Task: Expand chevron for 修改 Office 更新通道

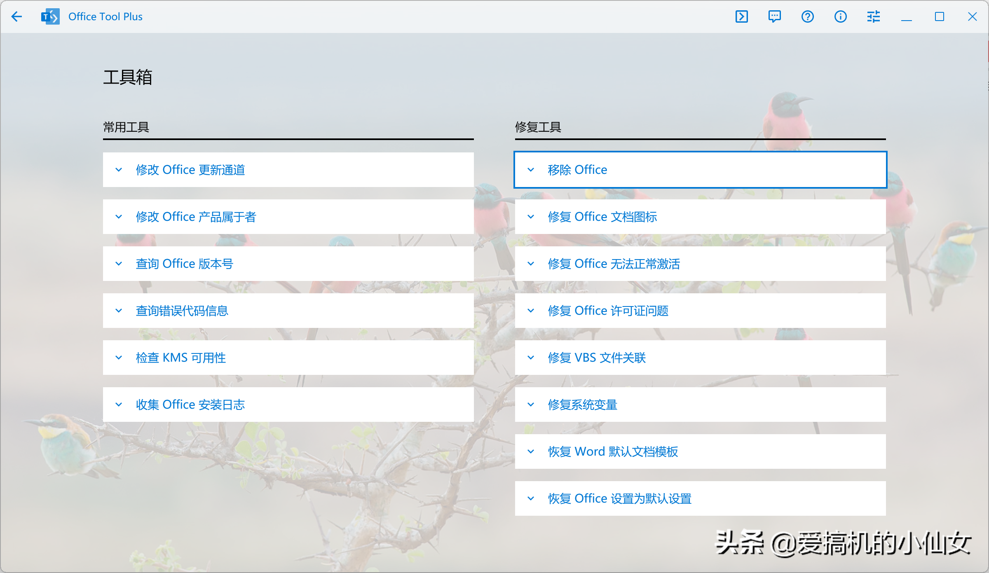Action: (119, 170)
